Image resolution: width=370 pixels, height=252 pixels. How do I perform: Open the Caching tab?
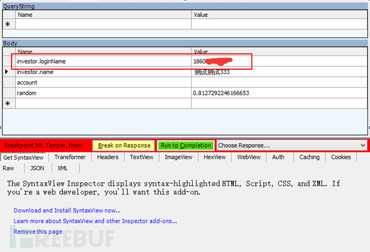click(310, 157)
